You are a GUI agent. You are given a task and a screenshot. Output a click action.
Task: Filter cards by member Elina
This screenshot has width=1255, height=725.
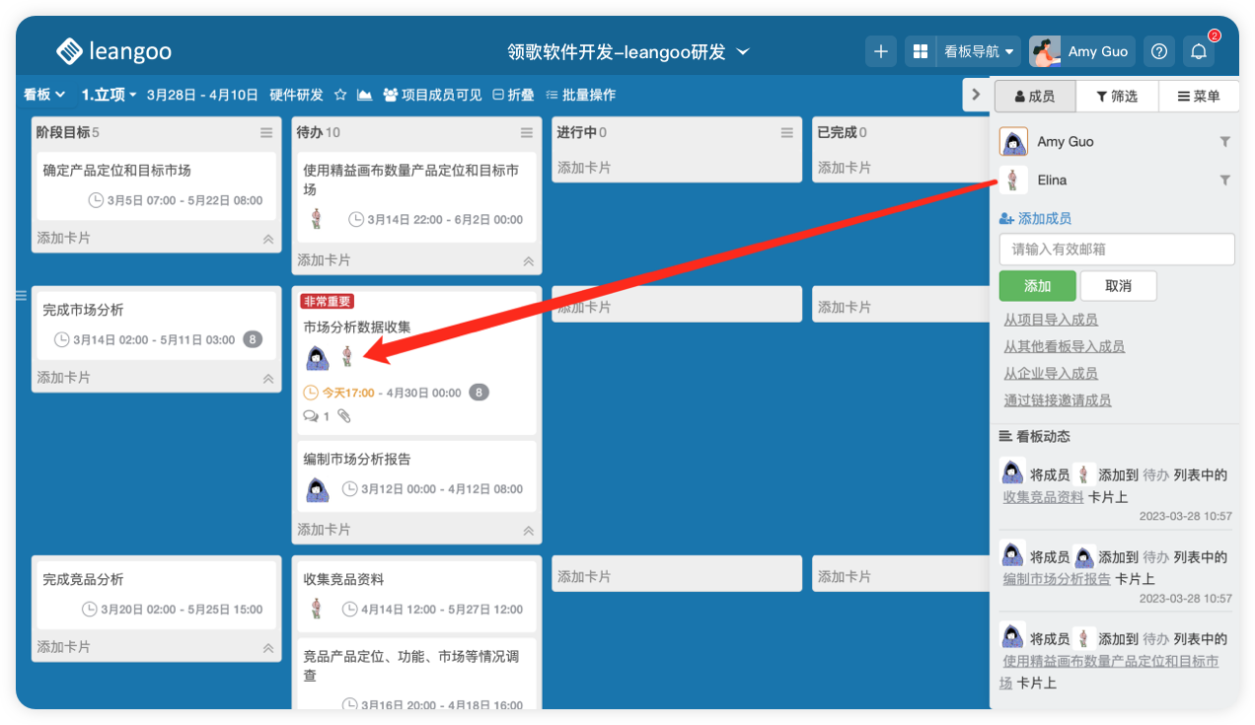[1224, 181]
